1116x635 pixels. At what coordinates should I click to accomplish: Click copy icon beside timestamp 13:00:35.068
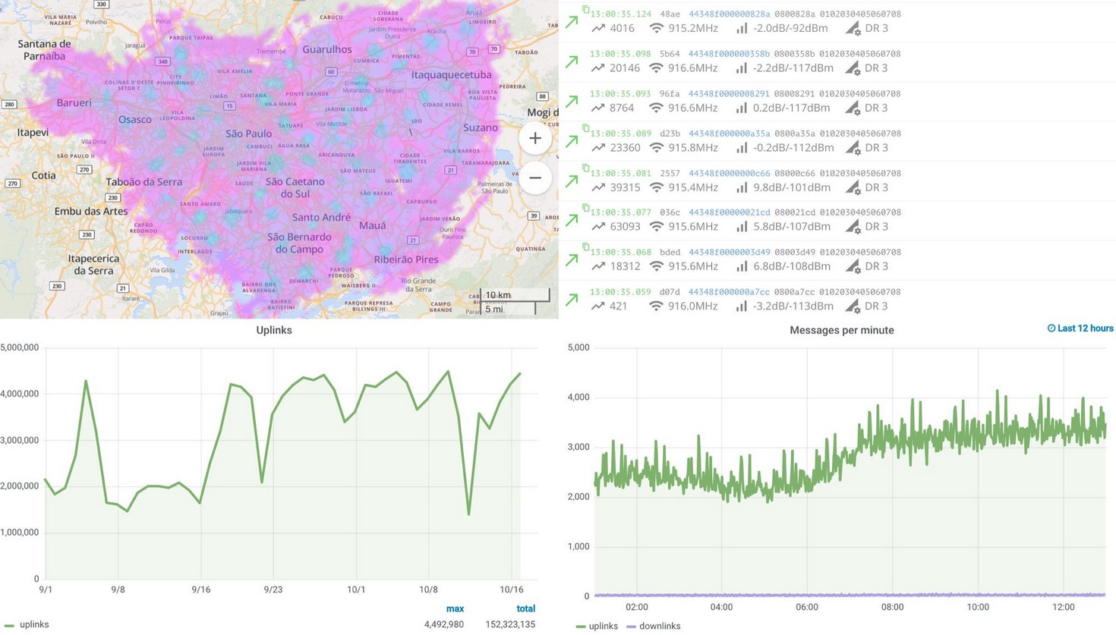coord(585,247)
